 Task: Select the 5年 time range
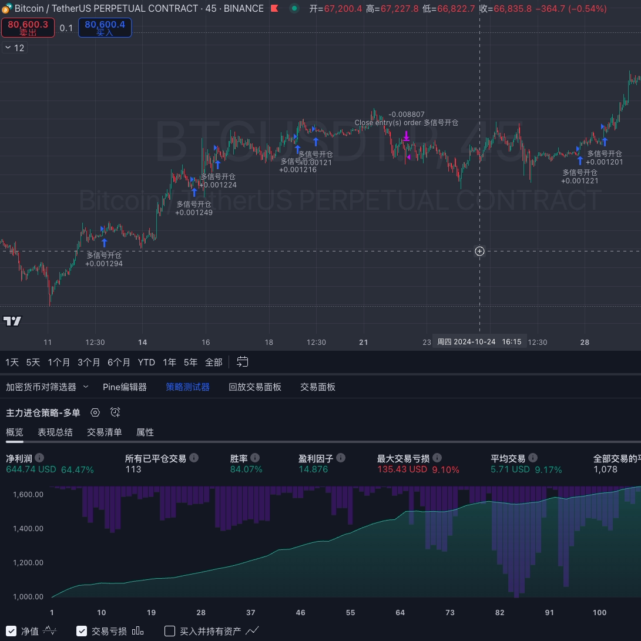coord(190,362)
